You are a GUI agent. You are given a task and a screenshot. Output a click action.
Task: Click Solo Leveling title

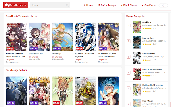coord(148,38)
